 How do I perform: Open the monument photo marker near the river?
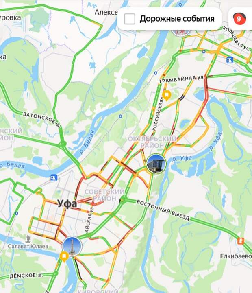(x=72, y=246)
